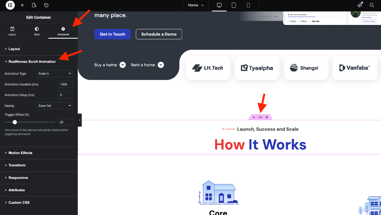This screenshot has width=381, height=215.
Task: Click the add element plus icon
Action: pyautogui.click(x=22, y=5)
